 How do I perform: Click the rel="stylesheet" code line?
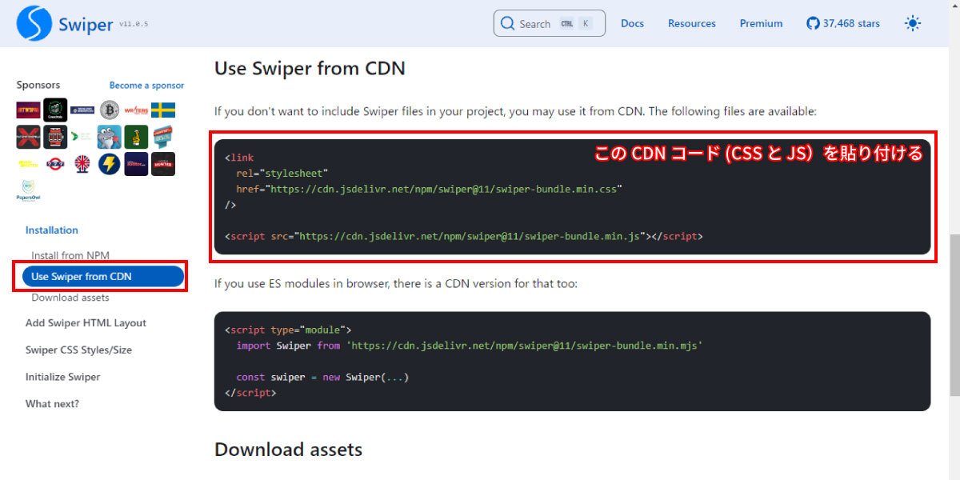coord(282,173)
